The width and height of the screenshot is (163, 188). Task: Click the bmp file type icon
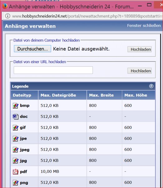click(x=16, y=106)
